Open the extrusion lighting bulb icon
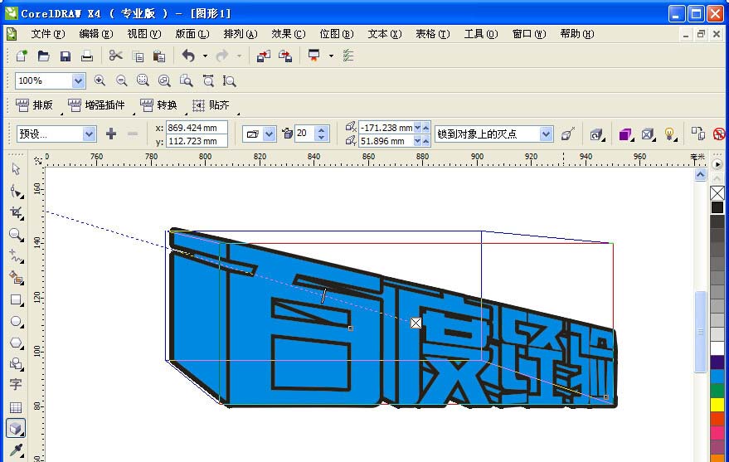The height and width of the screenshot is (462, 729). [x=670, y=134]
